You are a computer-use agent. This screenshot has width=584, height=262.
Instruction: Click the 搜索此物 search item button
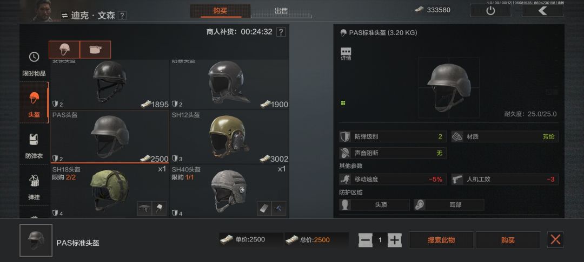(x=441, y=240)
